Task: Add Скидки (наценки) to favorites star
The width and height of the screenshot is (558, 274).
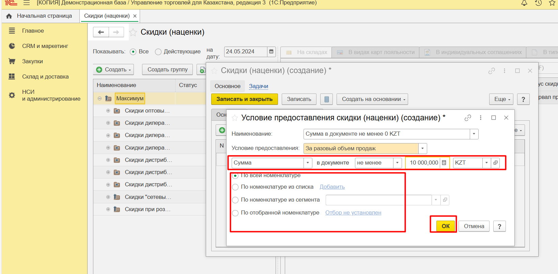Action: coord(133,32)
